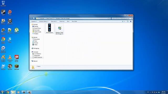Open the change view options arrow
The height and width of the screenshot is (94, 168).
pyautogui.click(x=125, y=21)
